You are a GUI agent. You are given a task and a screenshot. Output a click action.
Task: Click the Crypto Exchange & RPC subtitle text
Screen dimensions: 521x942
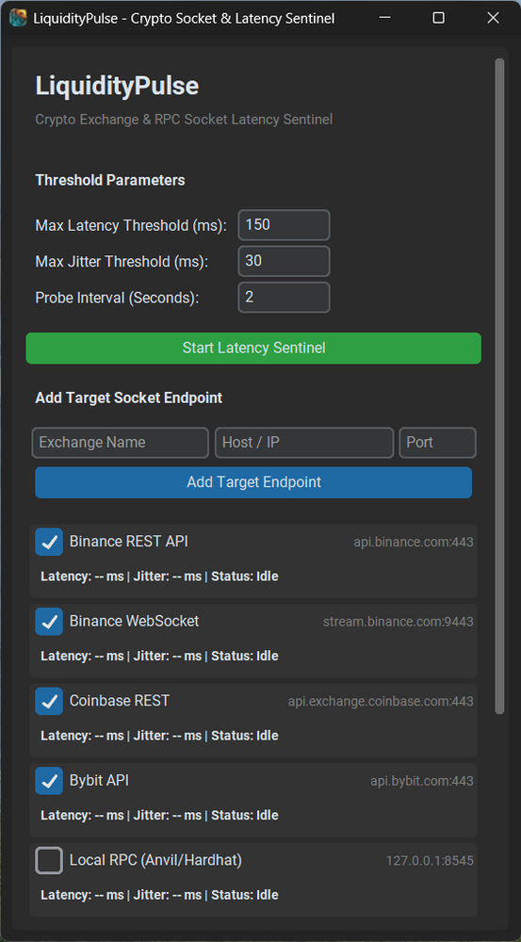tap(184, 120)
